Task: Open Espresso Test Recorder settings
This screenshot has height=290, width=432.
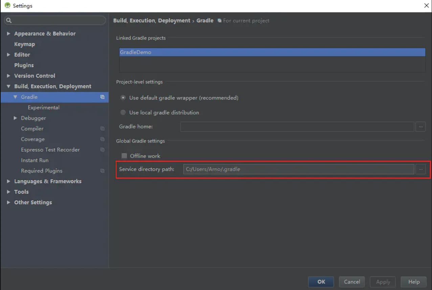Action: coord(50,150)
